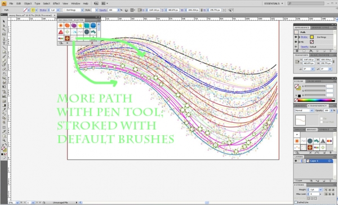Pick the yellow star brush in Decorative_Scatter

tap(80, 25)
